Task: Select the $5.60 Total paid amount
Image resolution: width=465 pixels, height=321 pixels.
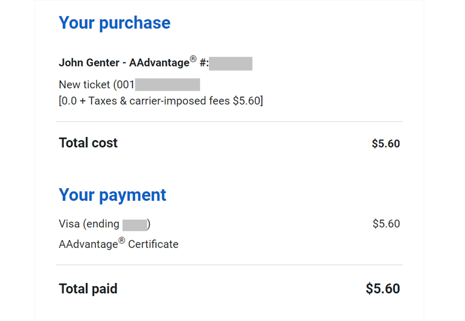Action: pyautogui.click(x=383, y=289)
